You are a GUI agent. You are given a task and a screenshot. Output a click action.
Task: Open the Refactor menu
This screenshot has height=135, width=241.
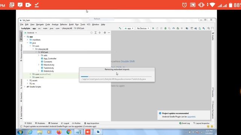pos(64,24)
